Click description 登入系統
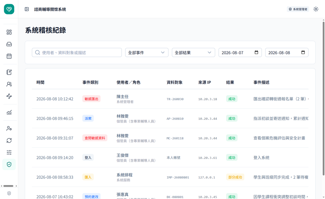The image size is (325, 199). pos(261,158)
